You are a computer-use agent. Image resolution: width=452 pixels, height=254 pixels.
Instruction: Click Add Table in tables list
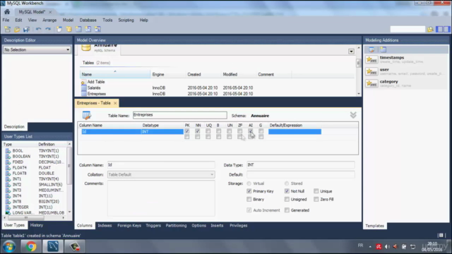click(x=96, y=82)
